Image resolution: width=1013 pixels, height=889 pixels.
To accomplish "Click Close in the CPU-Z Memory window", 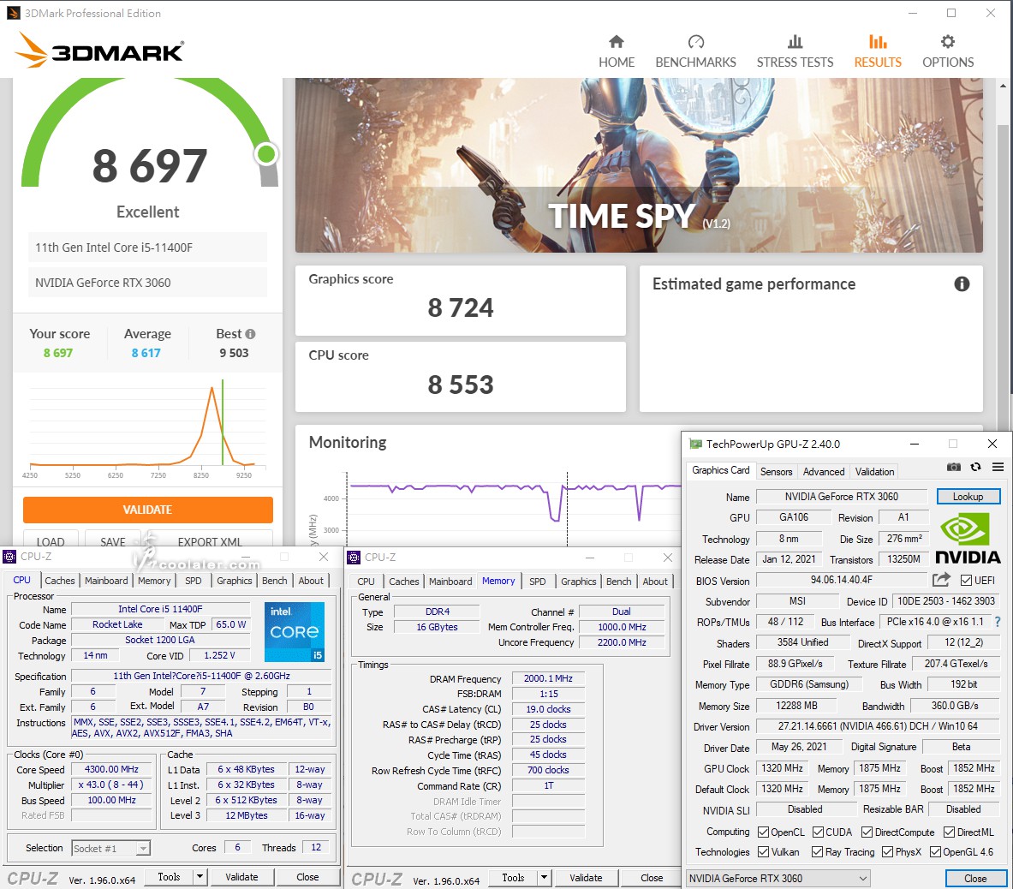I will (652, 877).
